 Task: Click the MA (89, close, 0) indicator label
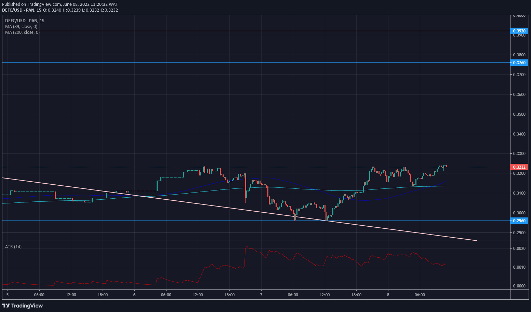pos(21,27)
